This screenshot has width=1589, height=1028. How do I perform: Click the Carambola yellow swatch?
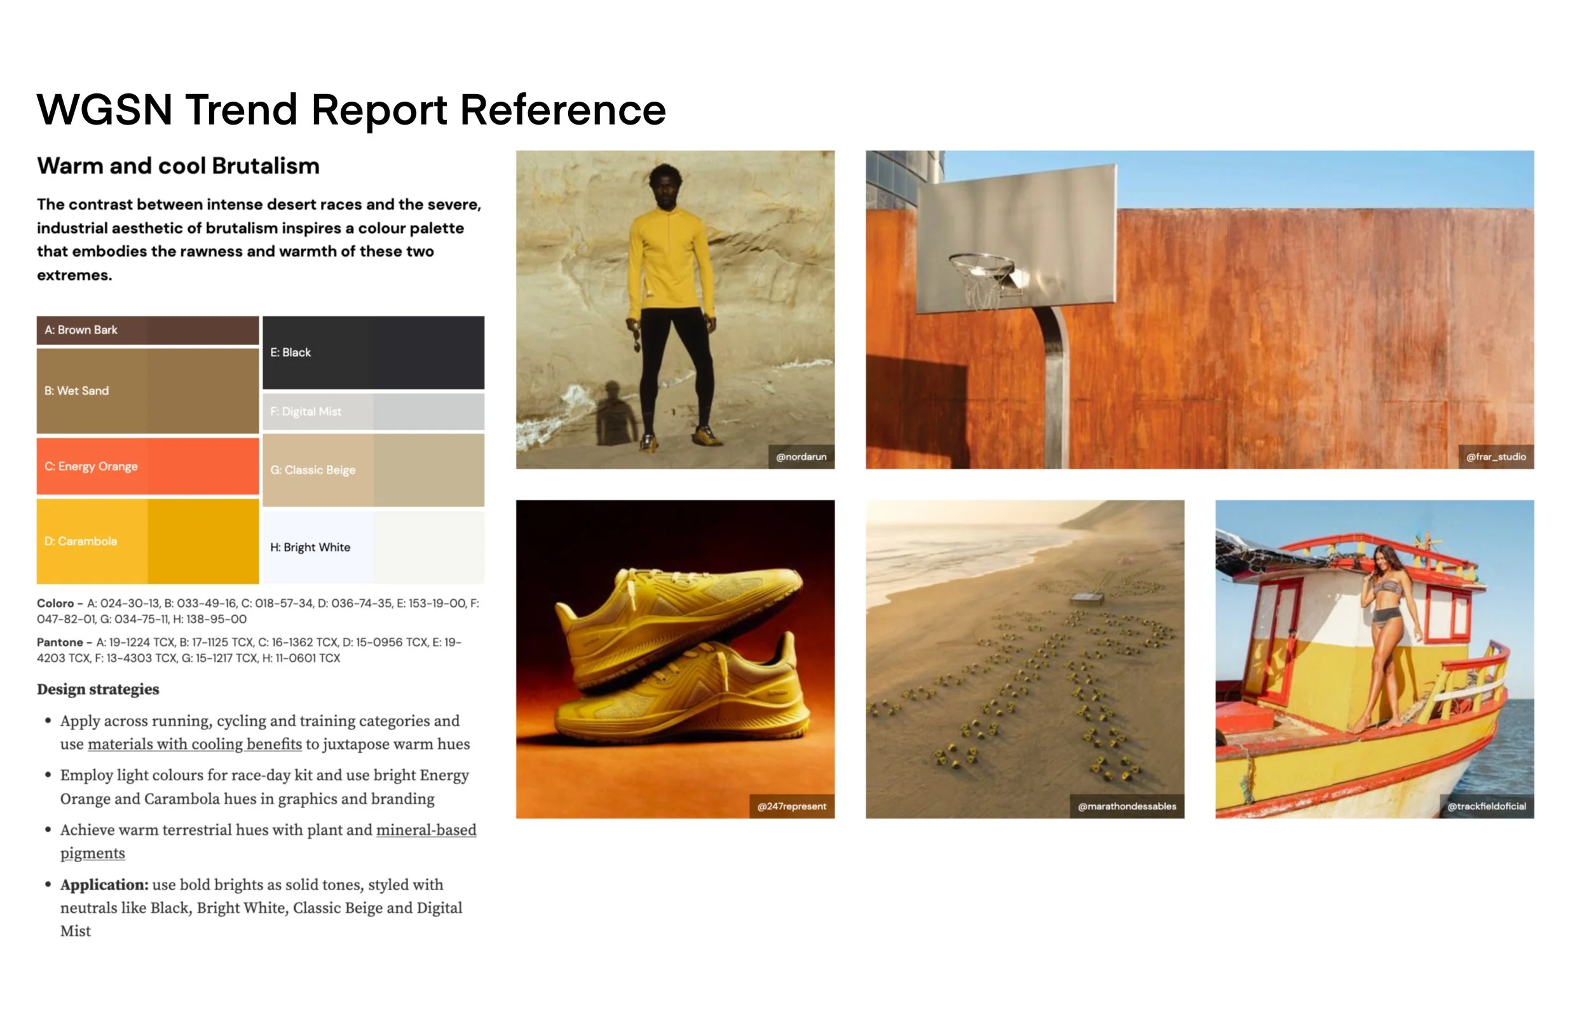[x=147, y=542]
